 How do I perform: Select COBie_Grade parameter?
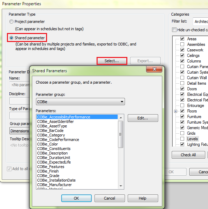[x=77, y=176]
